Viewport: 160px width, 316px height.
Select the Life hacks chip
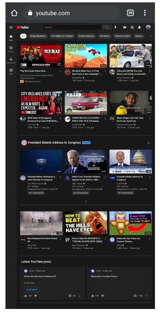coord(104,36)
